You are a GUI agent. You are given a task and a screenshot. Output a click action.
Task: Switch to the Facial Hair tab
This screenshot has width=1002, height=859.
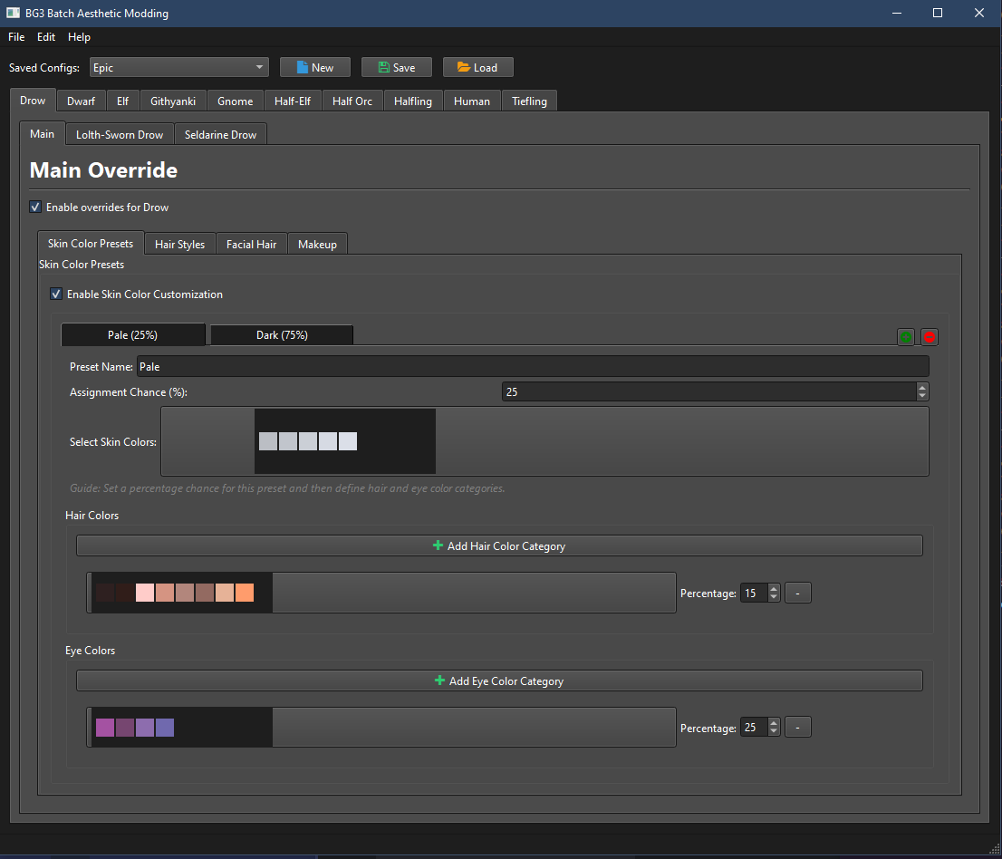click(251, 244)
